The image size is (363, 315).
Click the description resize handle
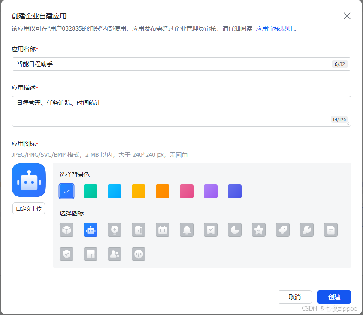click(348, 123)
